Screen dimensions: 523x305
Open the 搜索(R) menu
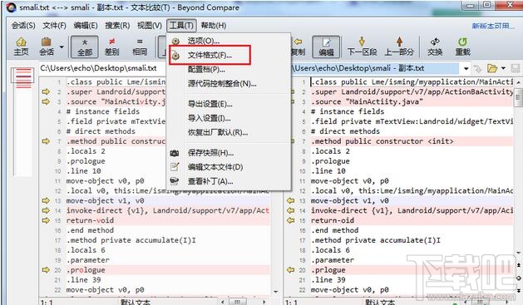point(117,25)
